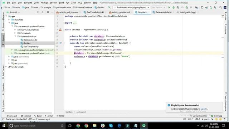
Task: Click Run with Coverage icon
Action: (178, 7)
